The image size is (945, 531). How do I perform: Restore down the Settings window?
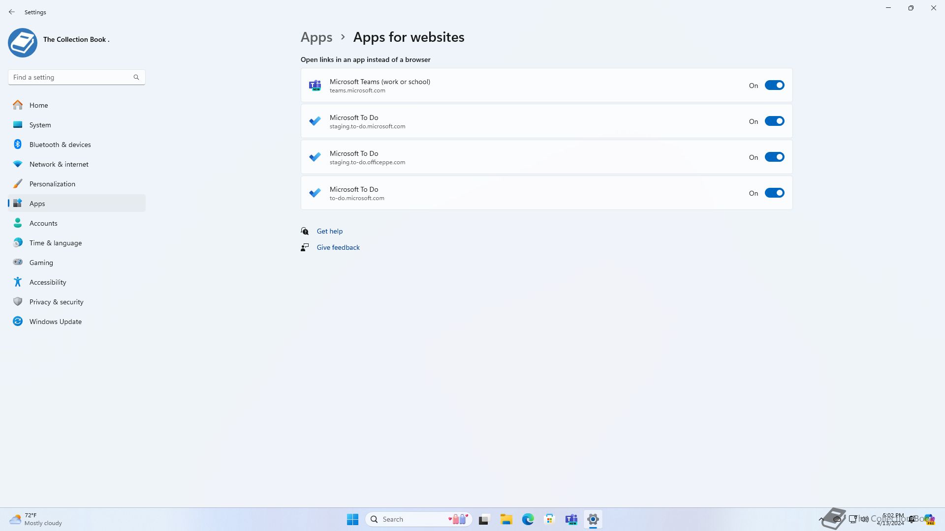tap(911, 8)
